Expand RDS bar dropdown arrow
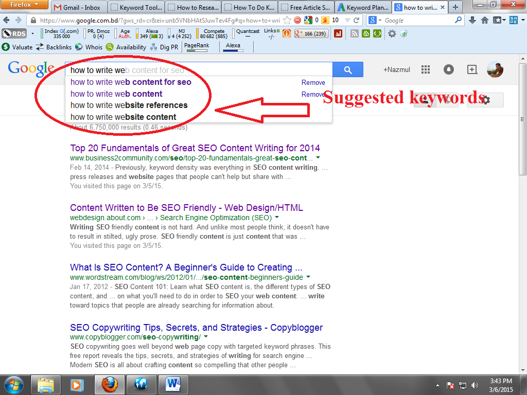Image resolution: width=527 pixels, height=395 pixels. [x=32, y=33]
